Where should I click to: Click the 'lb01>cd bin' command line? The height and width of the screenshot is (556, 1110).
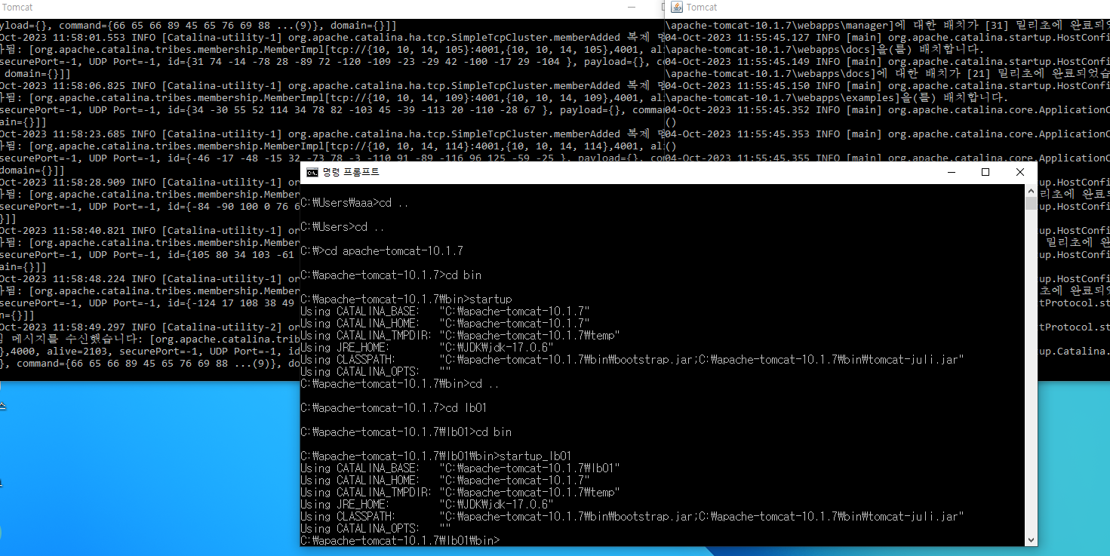(406, 432)
